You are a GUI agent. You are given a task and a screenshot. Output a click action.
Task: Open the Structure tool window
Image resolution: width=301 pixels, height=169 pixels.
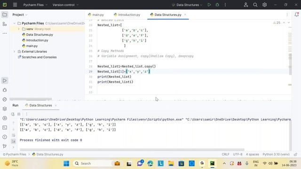pos(5,24)
